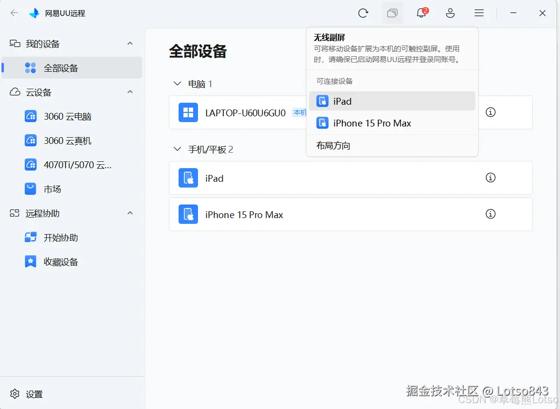
Task: Click the refresh icon in the toolbar
Action: [x=363, y=13]
